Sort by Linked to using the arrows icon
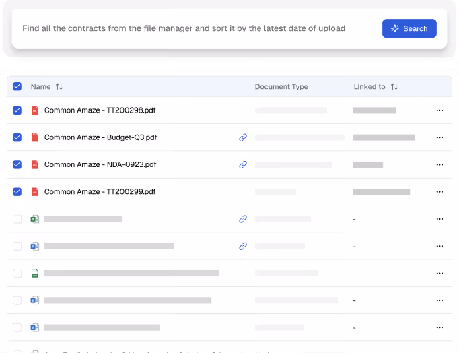 pyautogui.click(x=394, y=87)
